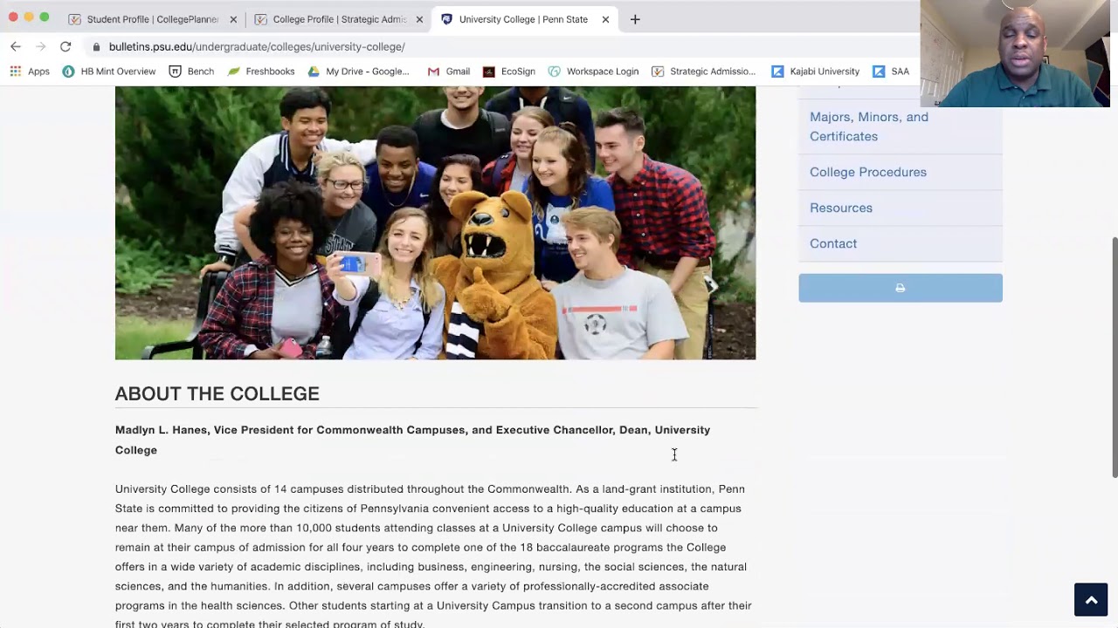Open Majors, Minors, and Certificates link
The height and width of the screenshot is (628, 1118).
869,126
